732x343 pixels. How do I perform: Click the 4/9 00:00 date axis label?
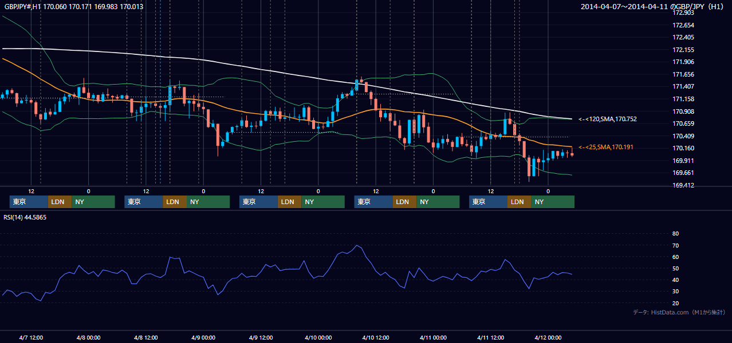coord(203,337)
